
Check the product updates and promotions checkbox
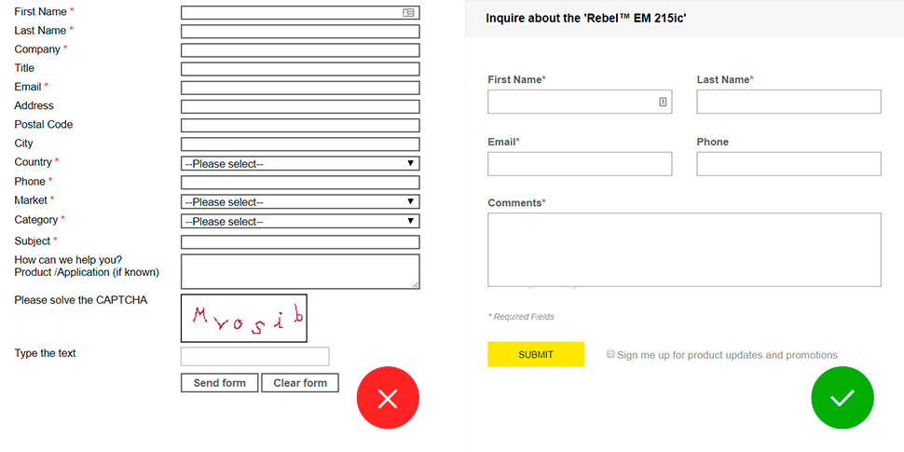coord(610,354)
